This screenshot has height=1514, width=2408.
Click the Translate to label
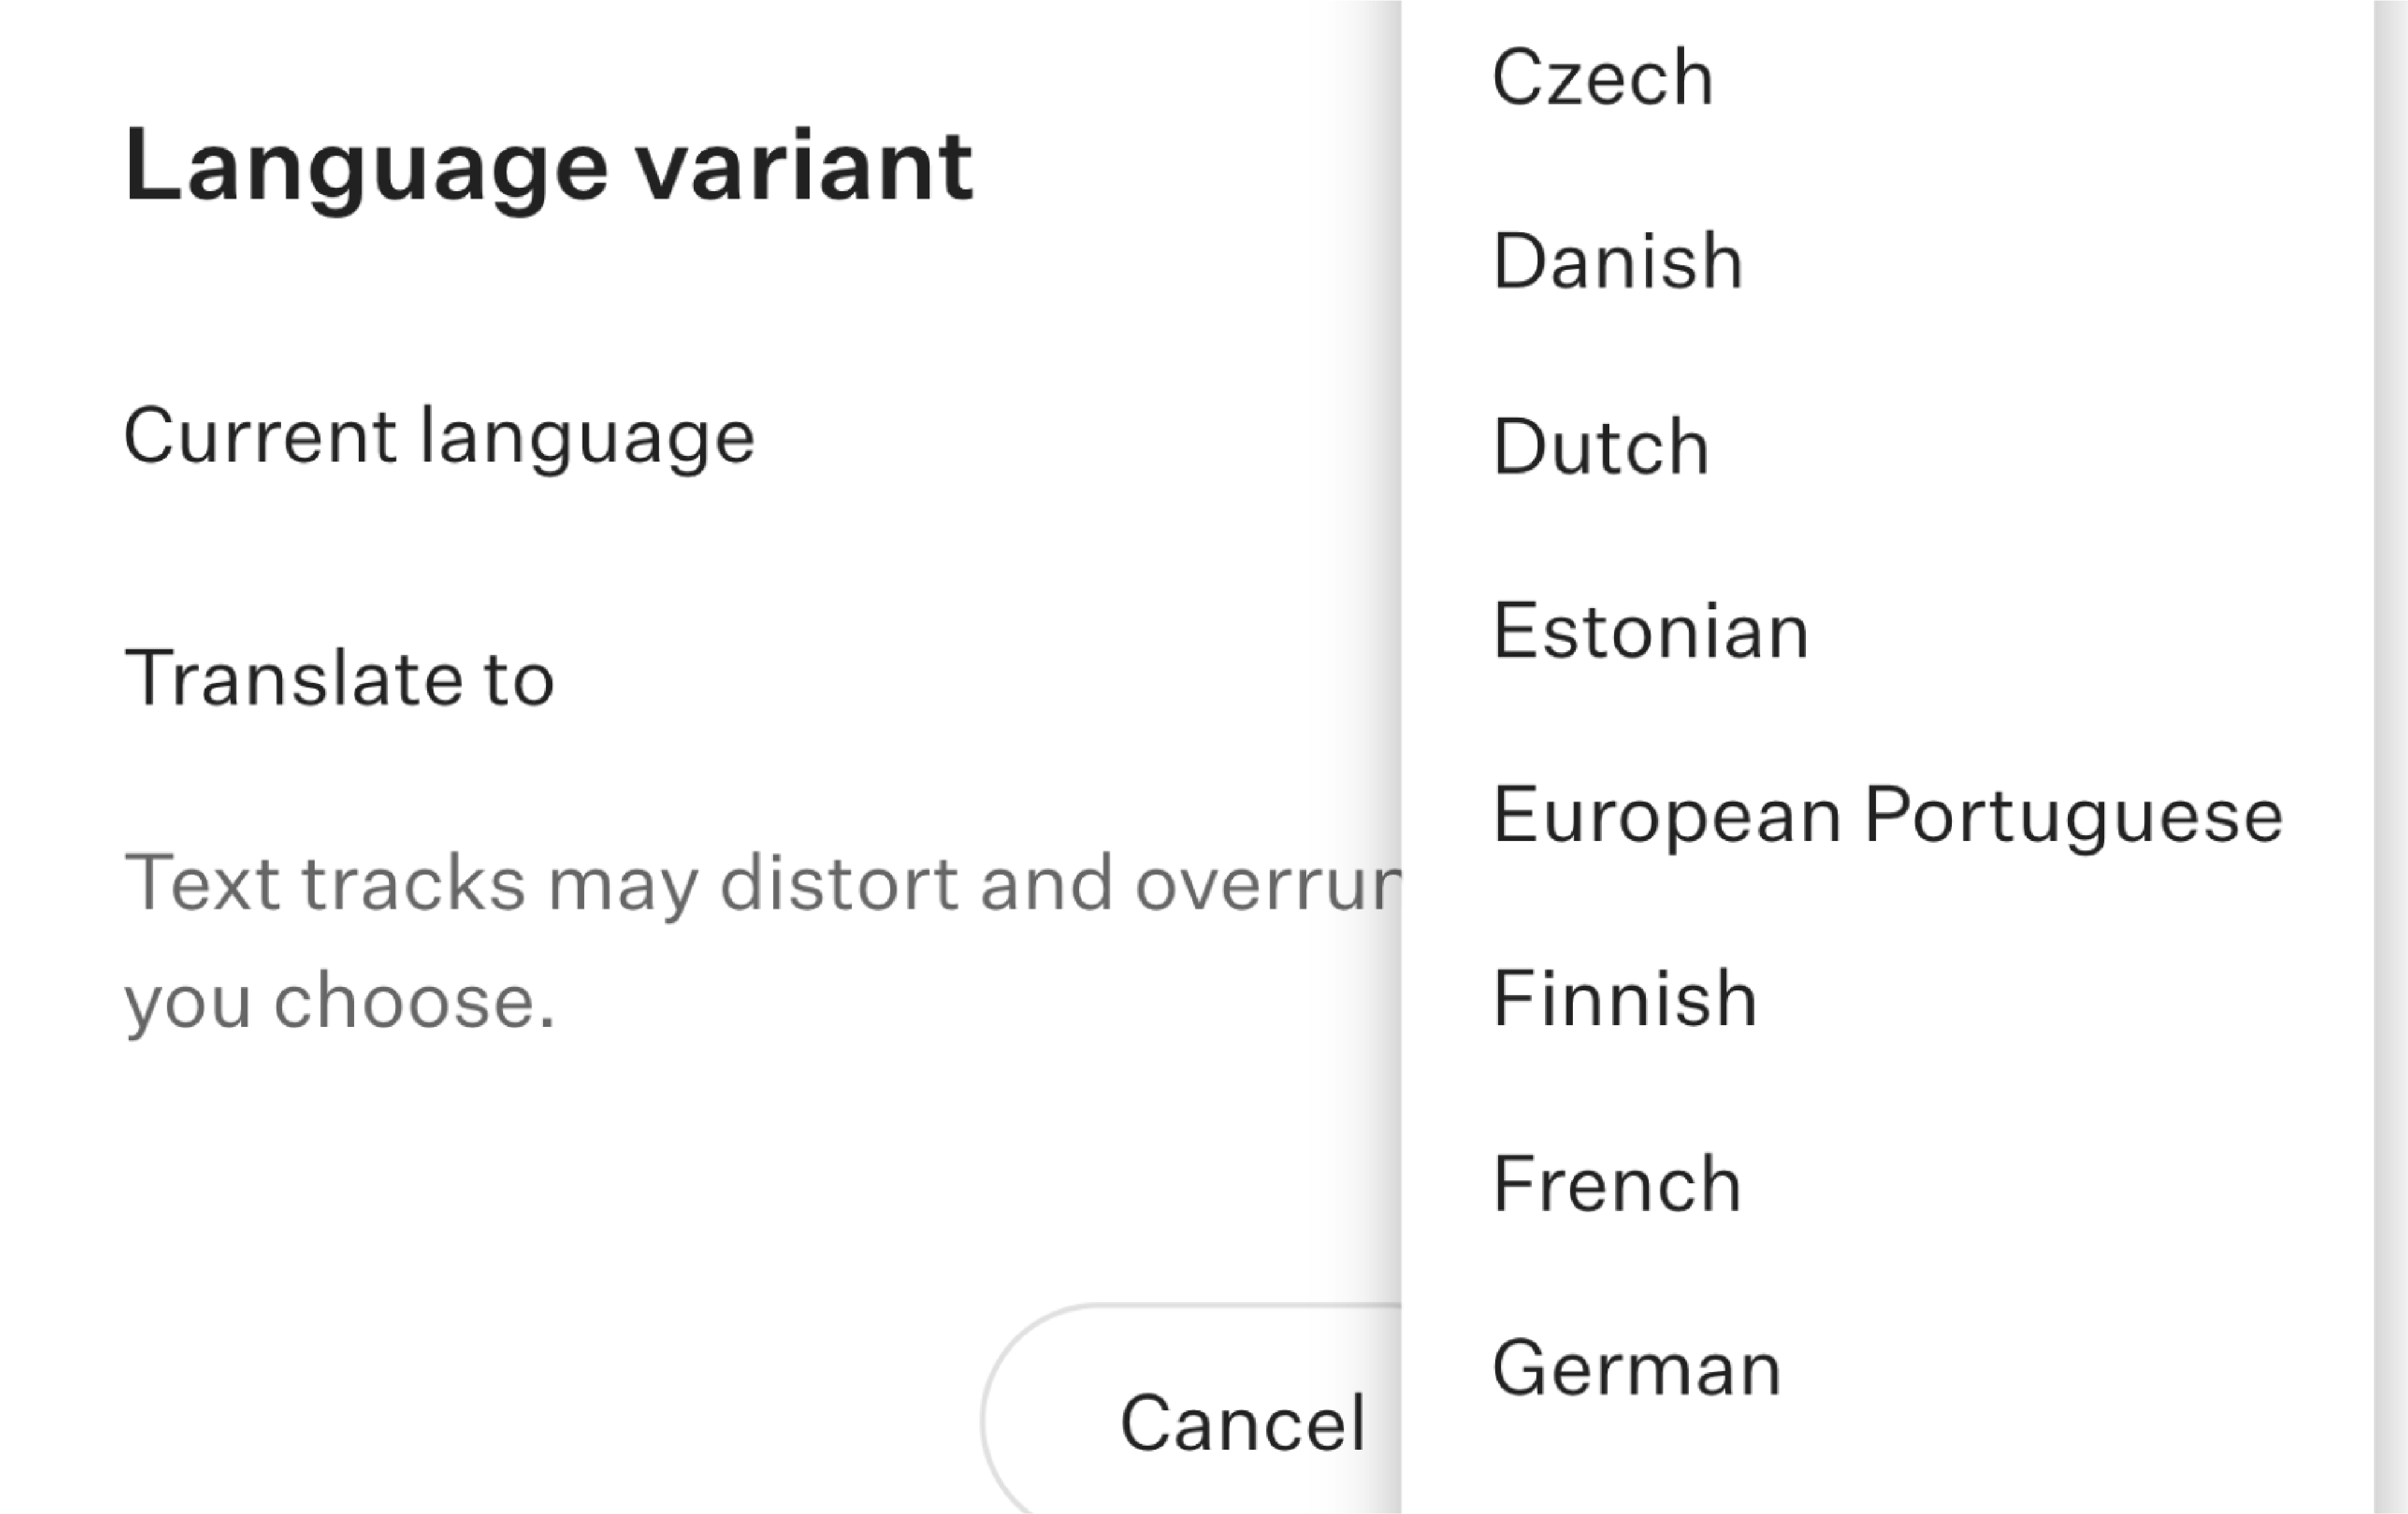[339, 678]
